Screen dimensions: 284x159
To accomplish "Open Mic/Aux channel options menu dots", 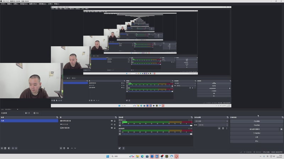I will (120, 123).
